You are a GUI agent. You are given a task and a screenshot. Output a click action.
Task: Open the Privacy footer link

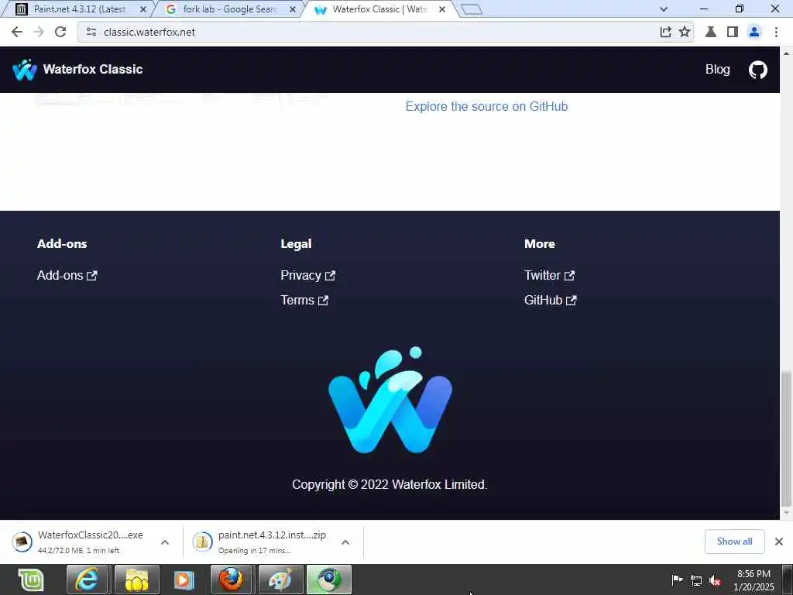coord(307,275)
